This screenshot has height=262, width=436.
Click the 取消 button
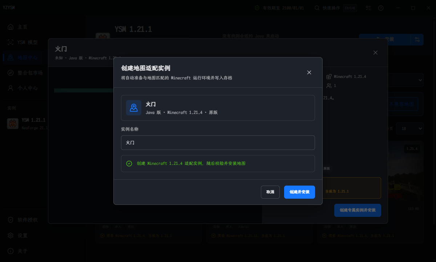tap(270, 192)
